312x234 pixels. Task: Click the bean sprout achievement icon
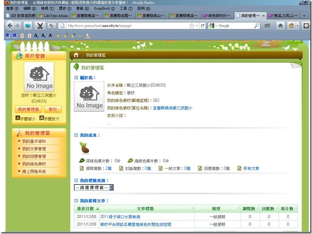[84, 147]
